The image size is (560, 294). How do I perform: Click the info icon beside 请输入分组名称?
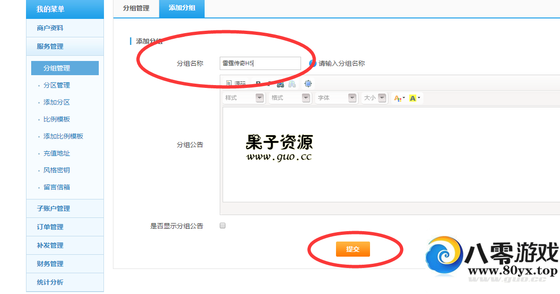click(x=312, y=63)
